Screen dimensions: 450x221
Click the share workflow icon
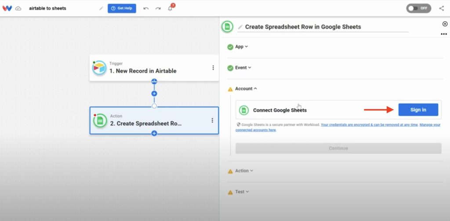click(441, 8)
